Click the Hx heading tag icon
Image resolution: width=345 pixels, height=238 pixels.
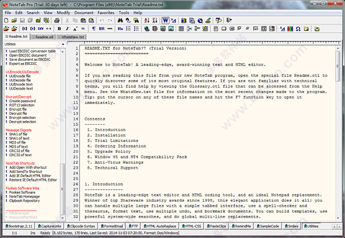tap(120, 29)
